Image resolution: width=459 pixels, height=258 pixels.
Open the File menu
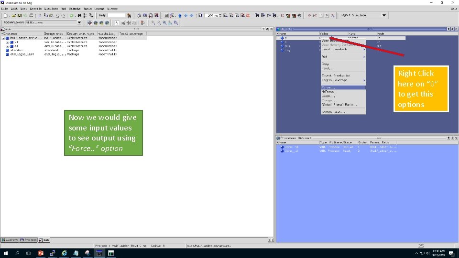(4, 9)
